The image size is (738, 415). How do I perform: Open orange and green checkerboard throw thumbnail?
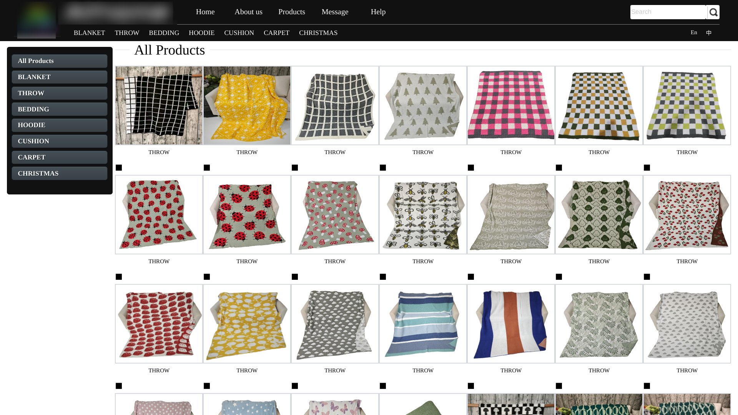point(599,106)
